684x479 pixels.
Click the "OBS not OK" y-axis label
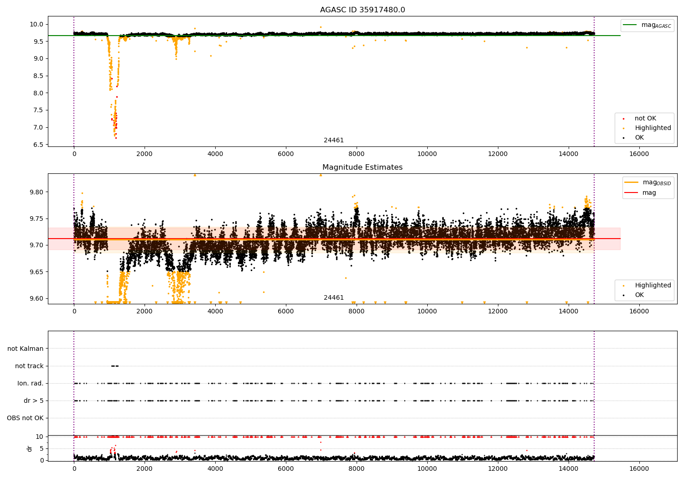[x=25, y=418]
